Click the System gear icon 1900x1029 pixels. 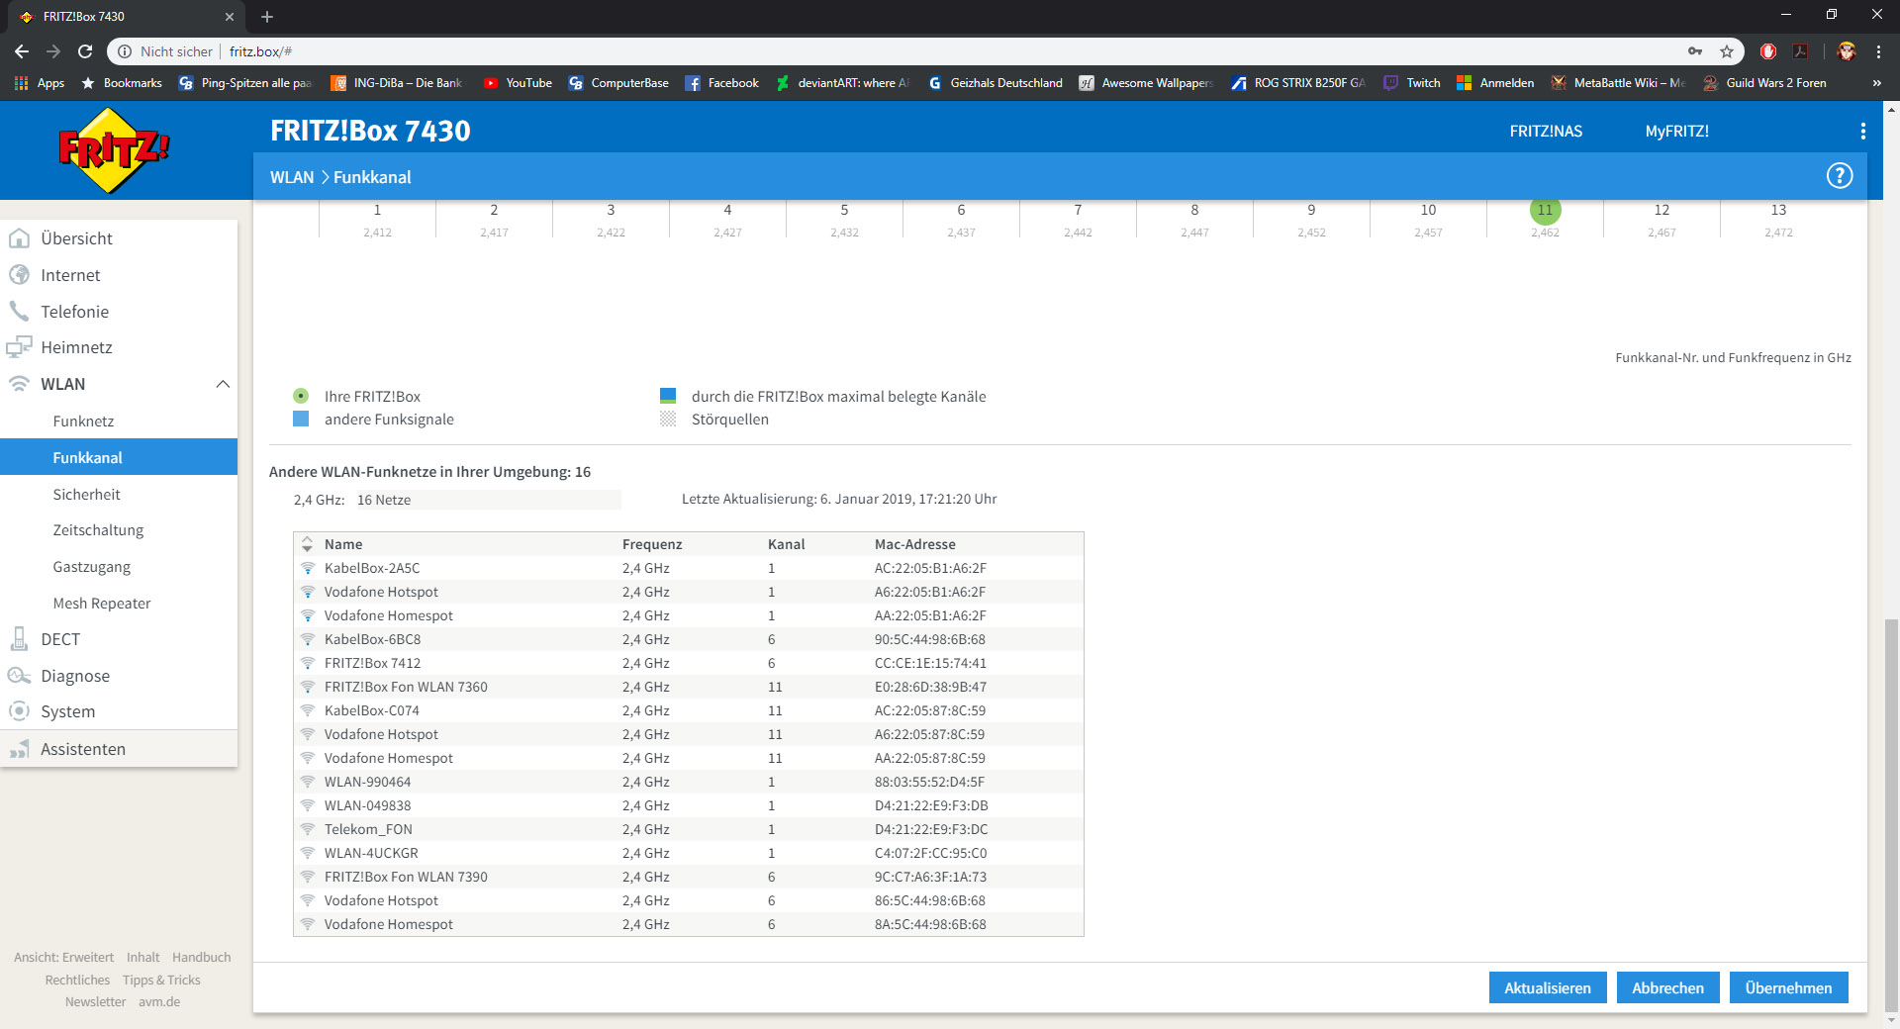19,711
